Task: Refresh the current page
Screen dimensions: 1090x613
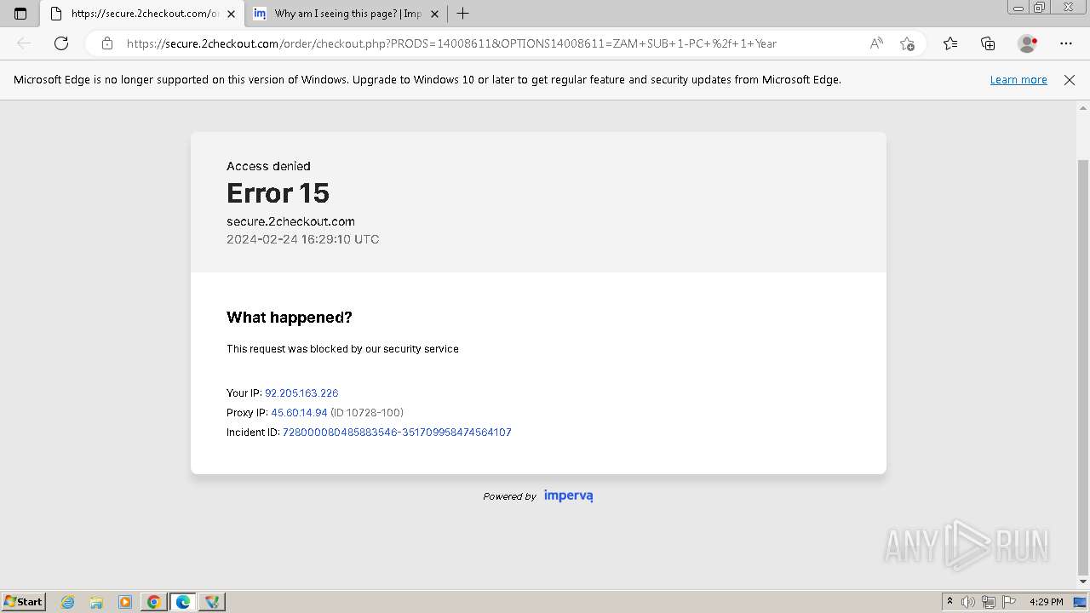Action: pos(61,43)
